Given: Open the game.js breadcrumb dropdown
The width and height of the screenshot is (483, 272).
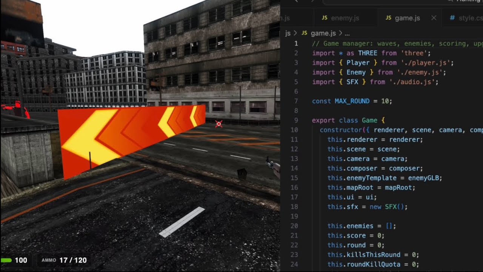Looking at the screenshot, I should click(x=323, y=34).
